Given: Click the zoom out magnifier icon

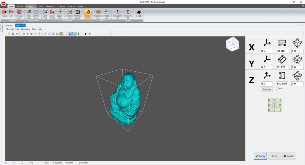Looking at the screenshot, I should pyautogui.click(x=49, y=34).
